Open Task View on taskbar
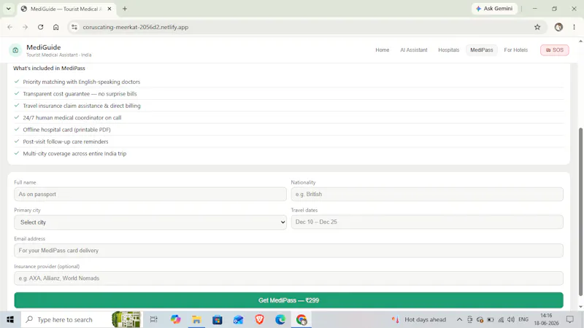Viewport: 584px width, 328px height. point(153,319)
